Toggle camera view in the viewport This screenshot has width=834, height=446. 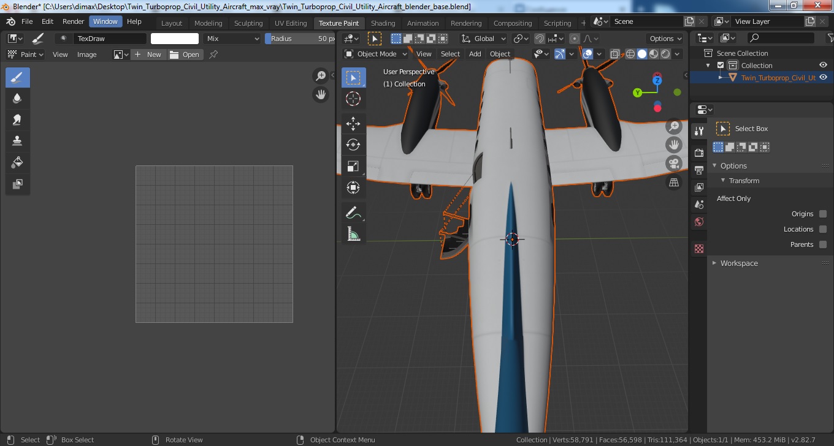click(x=674, y=164)
